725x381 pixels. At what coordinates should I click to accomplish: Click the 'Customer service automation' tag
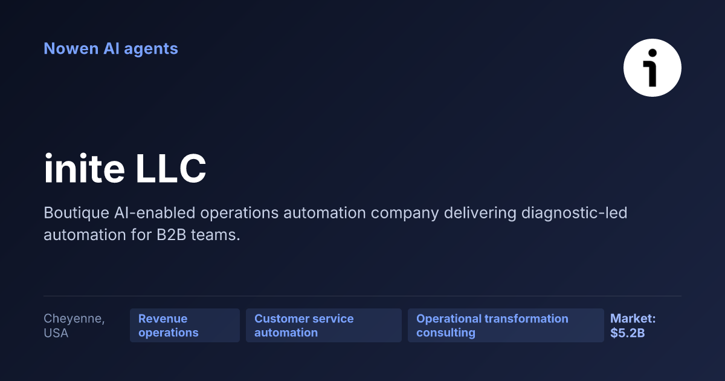(x=324, y=325)
